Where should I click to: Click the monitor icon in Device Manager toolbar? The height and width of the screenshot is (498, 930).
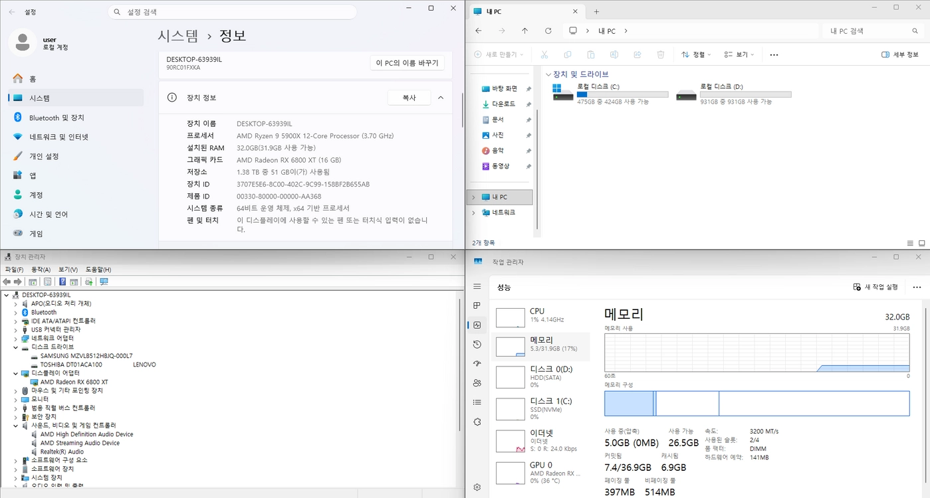[104, 282]
